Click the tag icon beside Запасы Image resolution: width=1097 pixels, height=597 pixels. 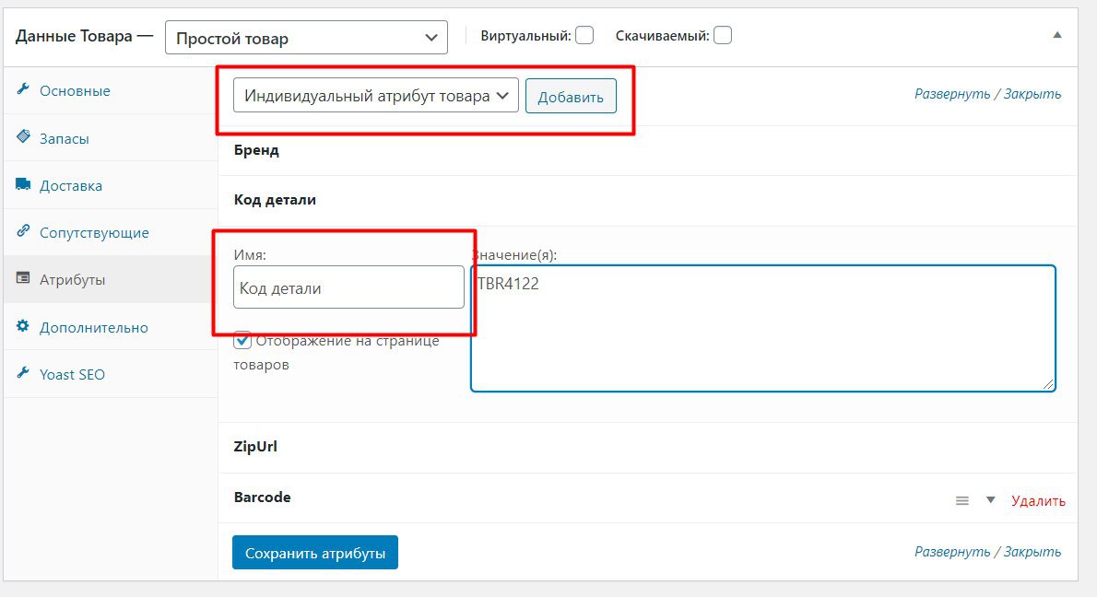point(23,137)
